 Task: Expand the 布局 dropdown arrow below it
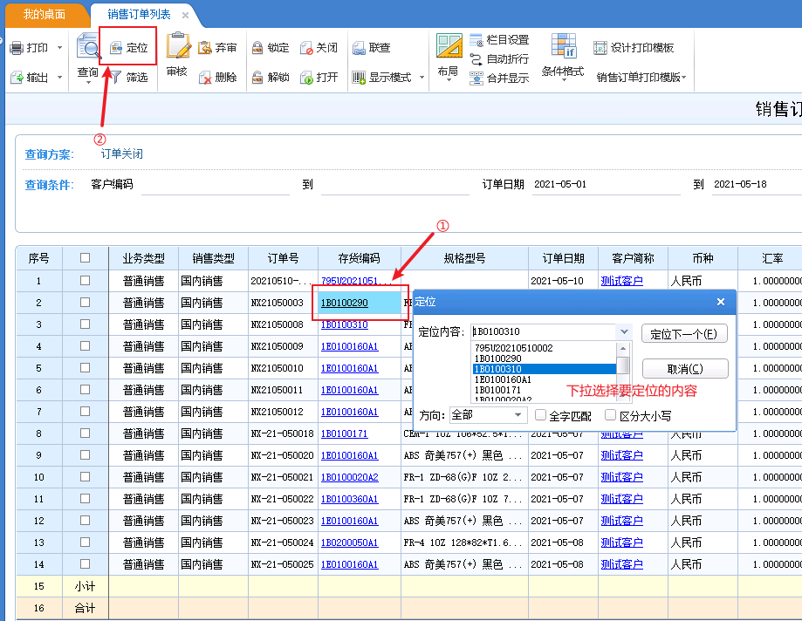(x=449, y=81)
